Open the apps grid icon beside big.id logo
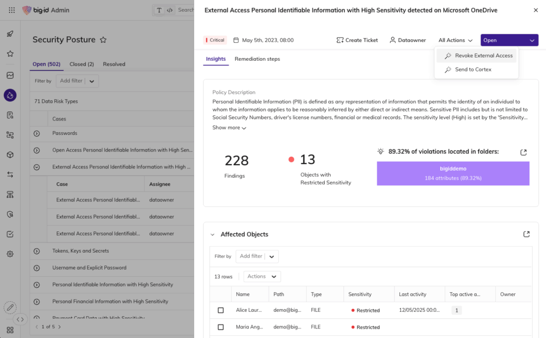Image resolution: width=546 pixels, height=338 pixels. coord(12,10)
